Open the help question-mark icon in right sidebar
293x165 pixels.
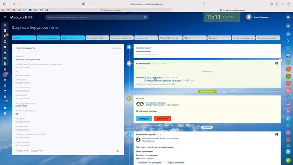(288, 17)
